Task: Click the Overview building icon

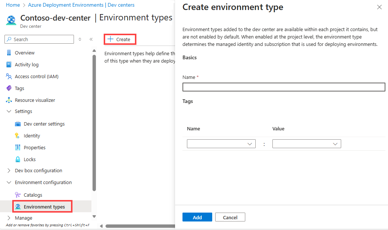Action: tap(9, 53)
